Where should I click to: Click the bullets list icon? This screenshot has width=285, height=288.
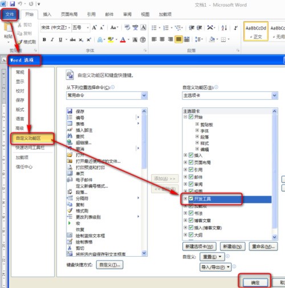click(154, 28)
